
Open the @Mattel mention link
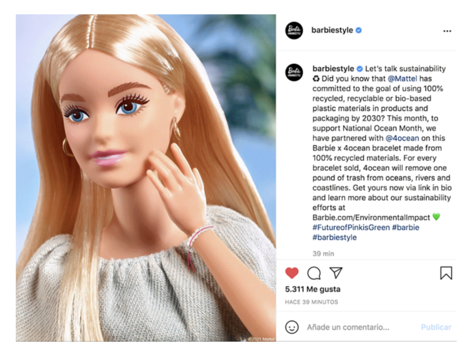tap(402, 79)
